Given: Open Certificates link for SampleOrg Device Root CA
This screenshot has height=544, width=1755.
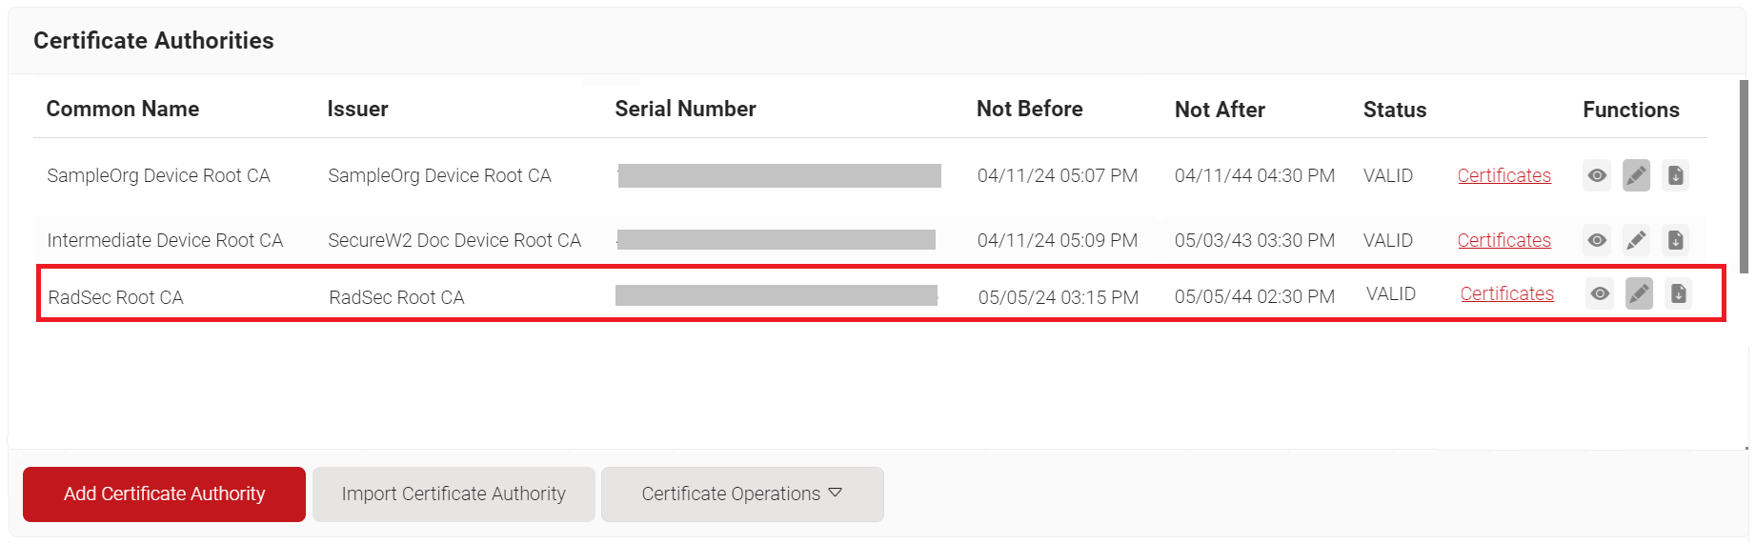Looking at the screenshot, I should click(1503, 175).
